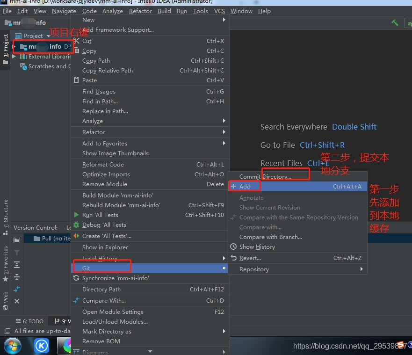The width and height of the screenshot is (412, 355).
Task: Expand the External Libraries node
Action: click(14, 57)
